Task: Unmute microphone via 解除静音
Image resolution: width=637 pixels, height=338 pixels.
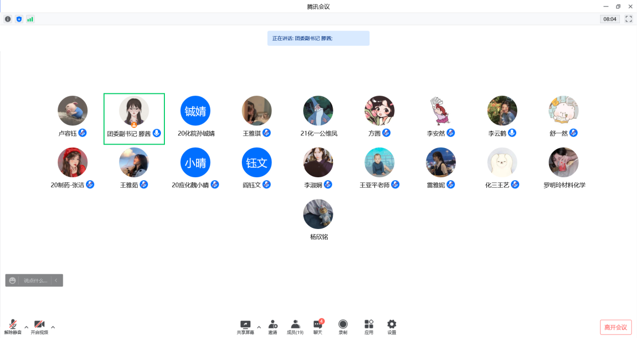Action: coord(13,326)
